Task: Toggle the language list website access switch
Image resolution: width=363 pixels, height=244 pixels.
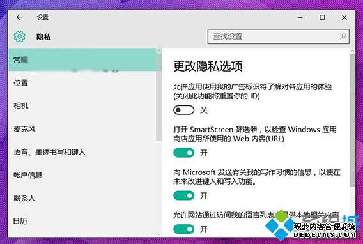Action: (x=184, y=229)
